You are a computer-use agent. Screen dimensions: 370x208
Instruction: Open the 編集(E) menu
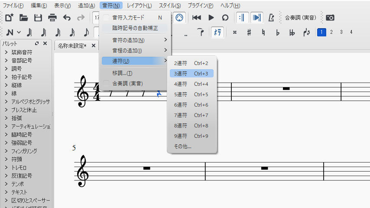coord(39,6)
